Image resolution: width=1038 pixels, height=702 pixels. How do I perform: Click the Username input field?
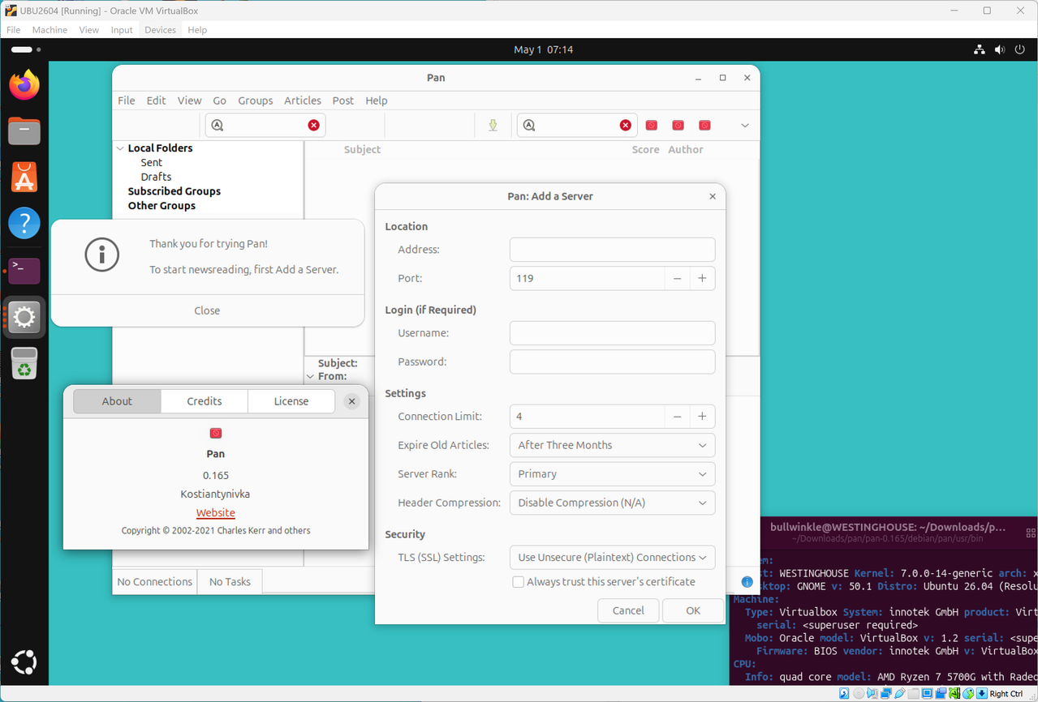pos(612,333)
